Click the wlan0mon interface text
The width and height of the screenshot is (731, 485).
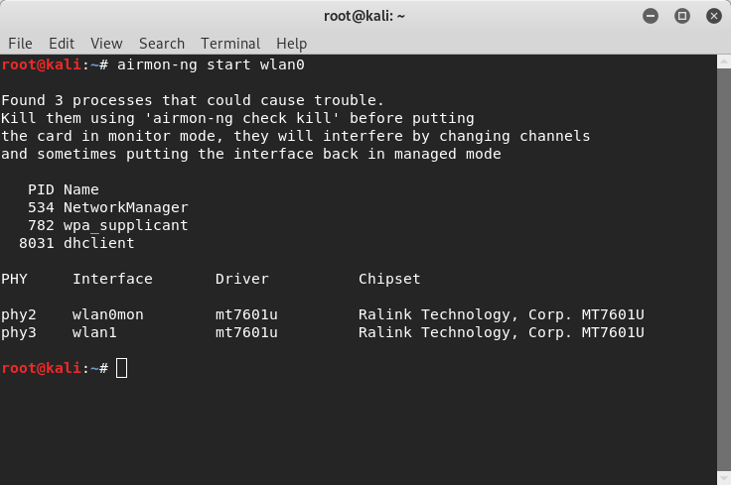[x=107, y=314]
